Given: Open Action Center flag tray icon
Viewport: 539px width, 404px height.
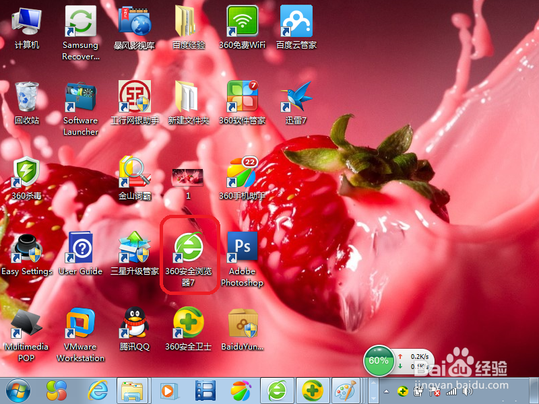Looking at the screenshot, I should (435, 391).
